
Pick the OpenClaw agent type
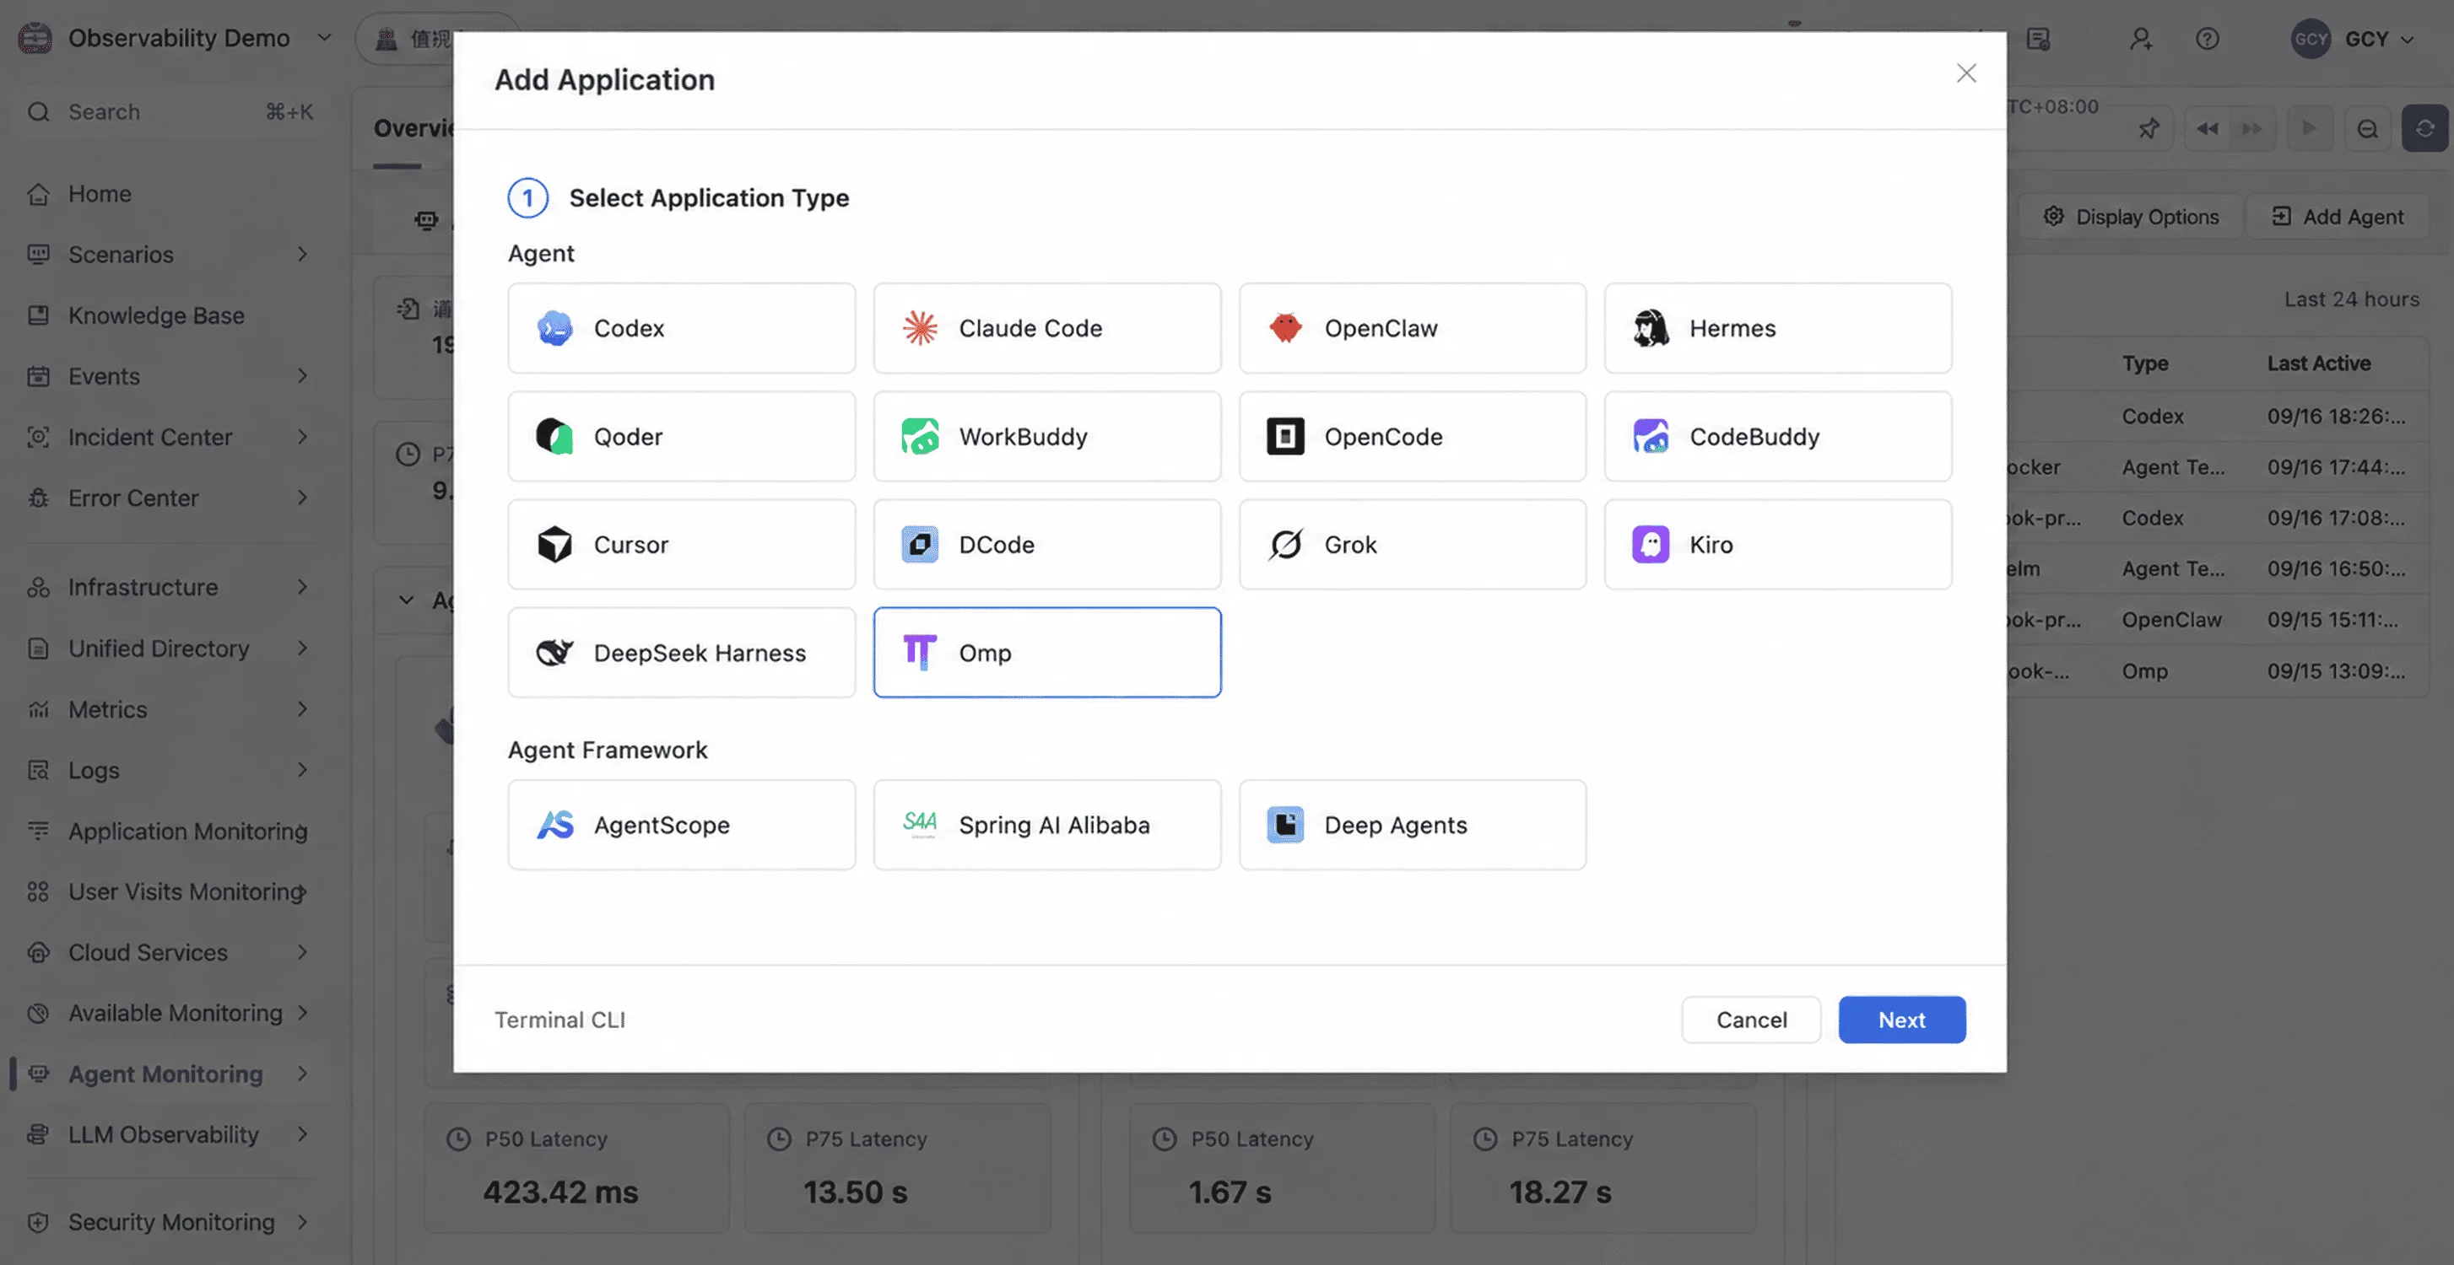1413,327
